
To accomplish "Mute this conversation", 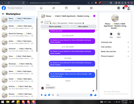I will point(111,34).
